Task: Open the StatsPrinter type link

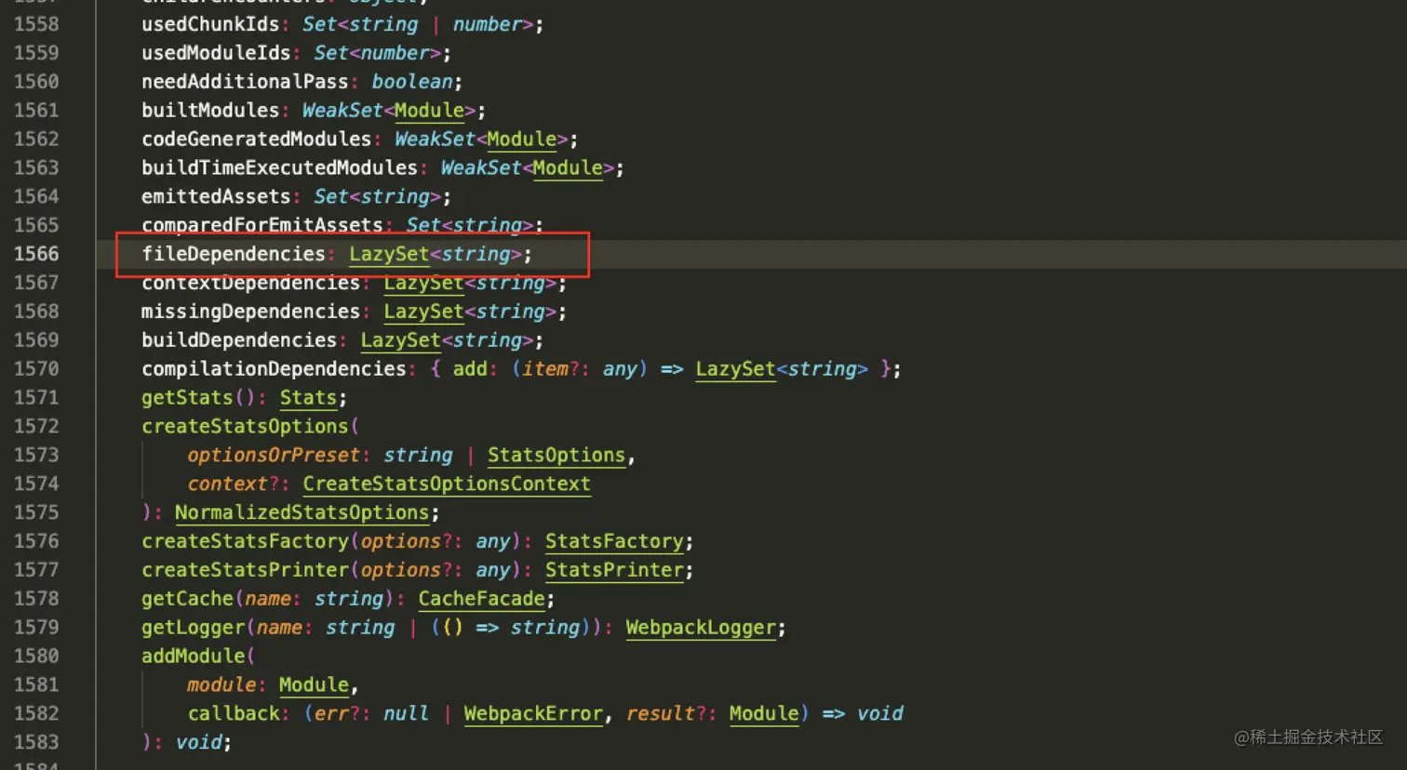Action: tap(614, 570)
